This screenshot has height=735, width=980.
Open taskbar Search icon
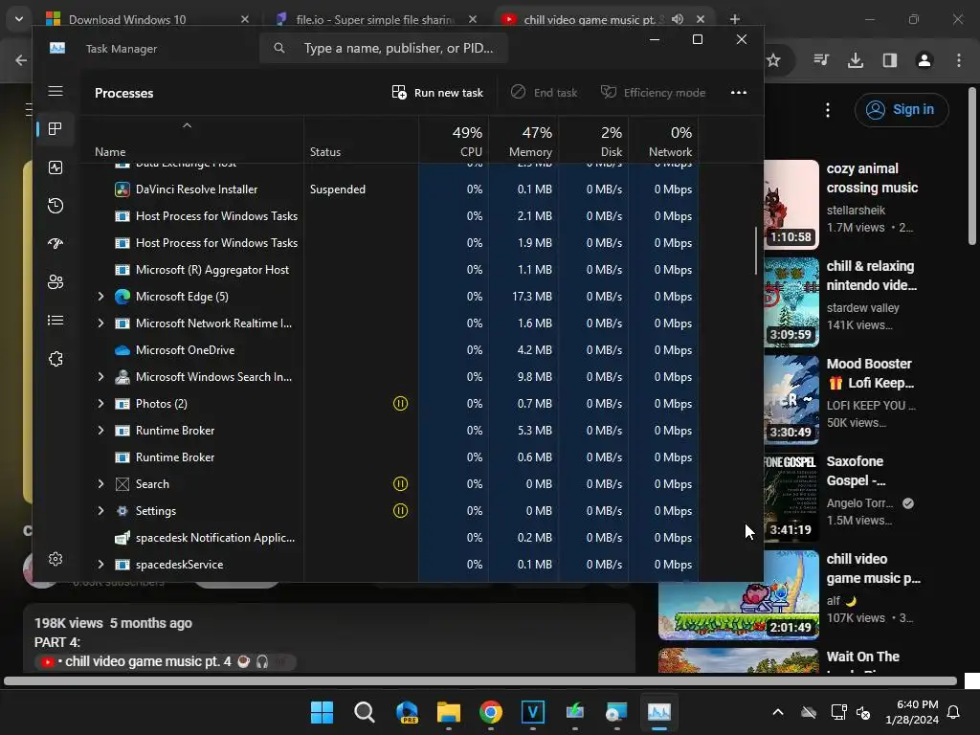[365, 712]
